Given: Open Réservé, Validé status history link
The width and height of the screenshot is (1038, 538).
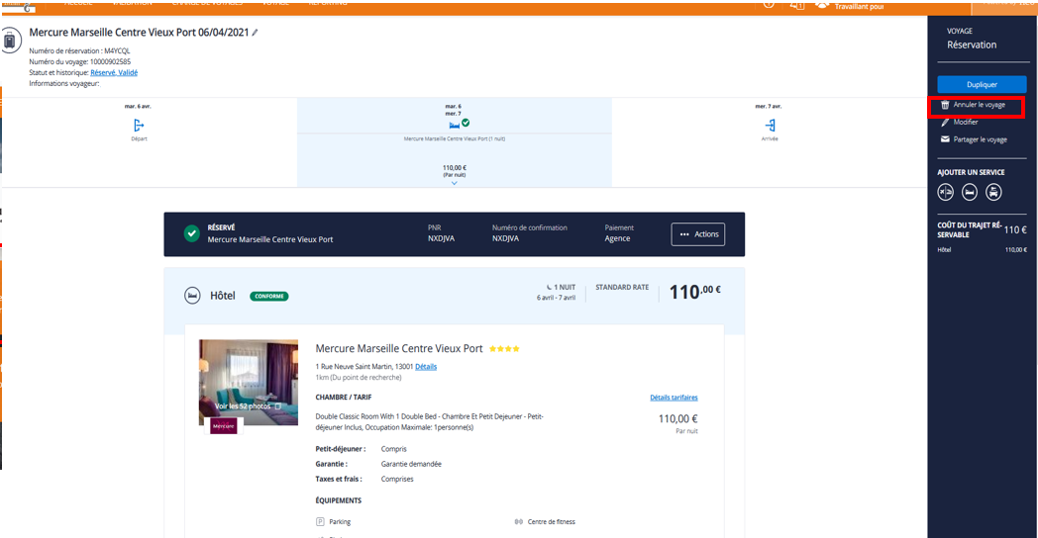Looking at the screenshot, I should (x=114, y=73).
